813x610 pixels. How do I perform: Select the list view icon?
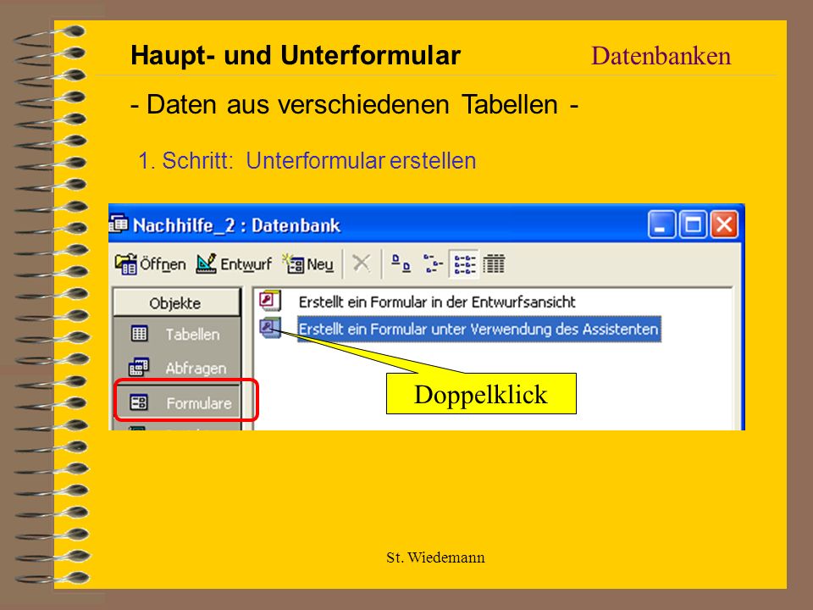pos(464,263)
